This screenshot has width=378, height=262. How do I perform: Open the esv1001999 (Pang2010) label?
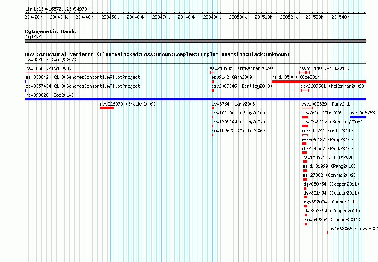click(x=329, y=166)
